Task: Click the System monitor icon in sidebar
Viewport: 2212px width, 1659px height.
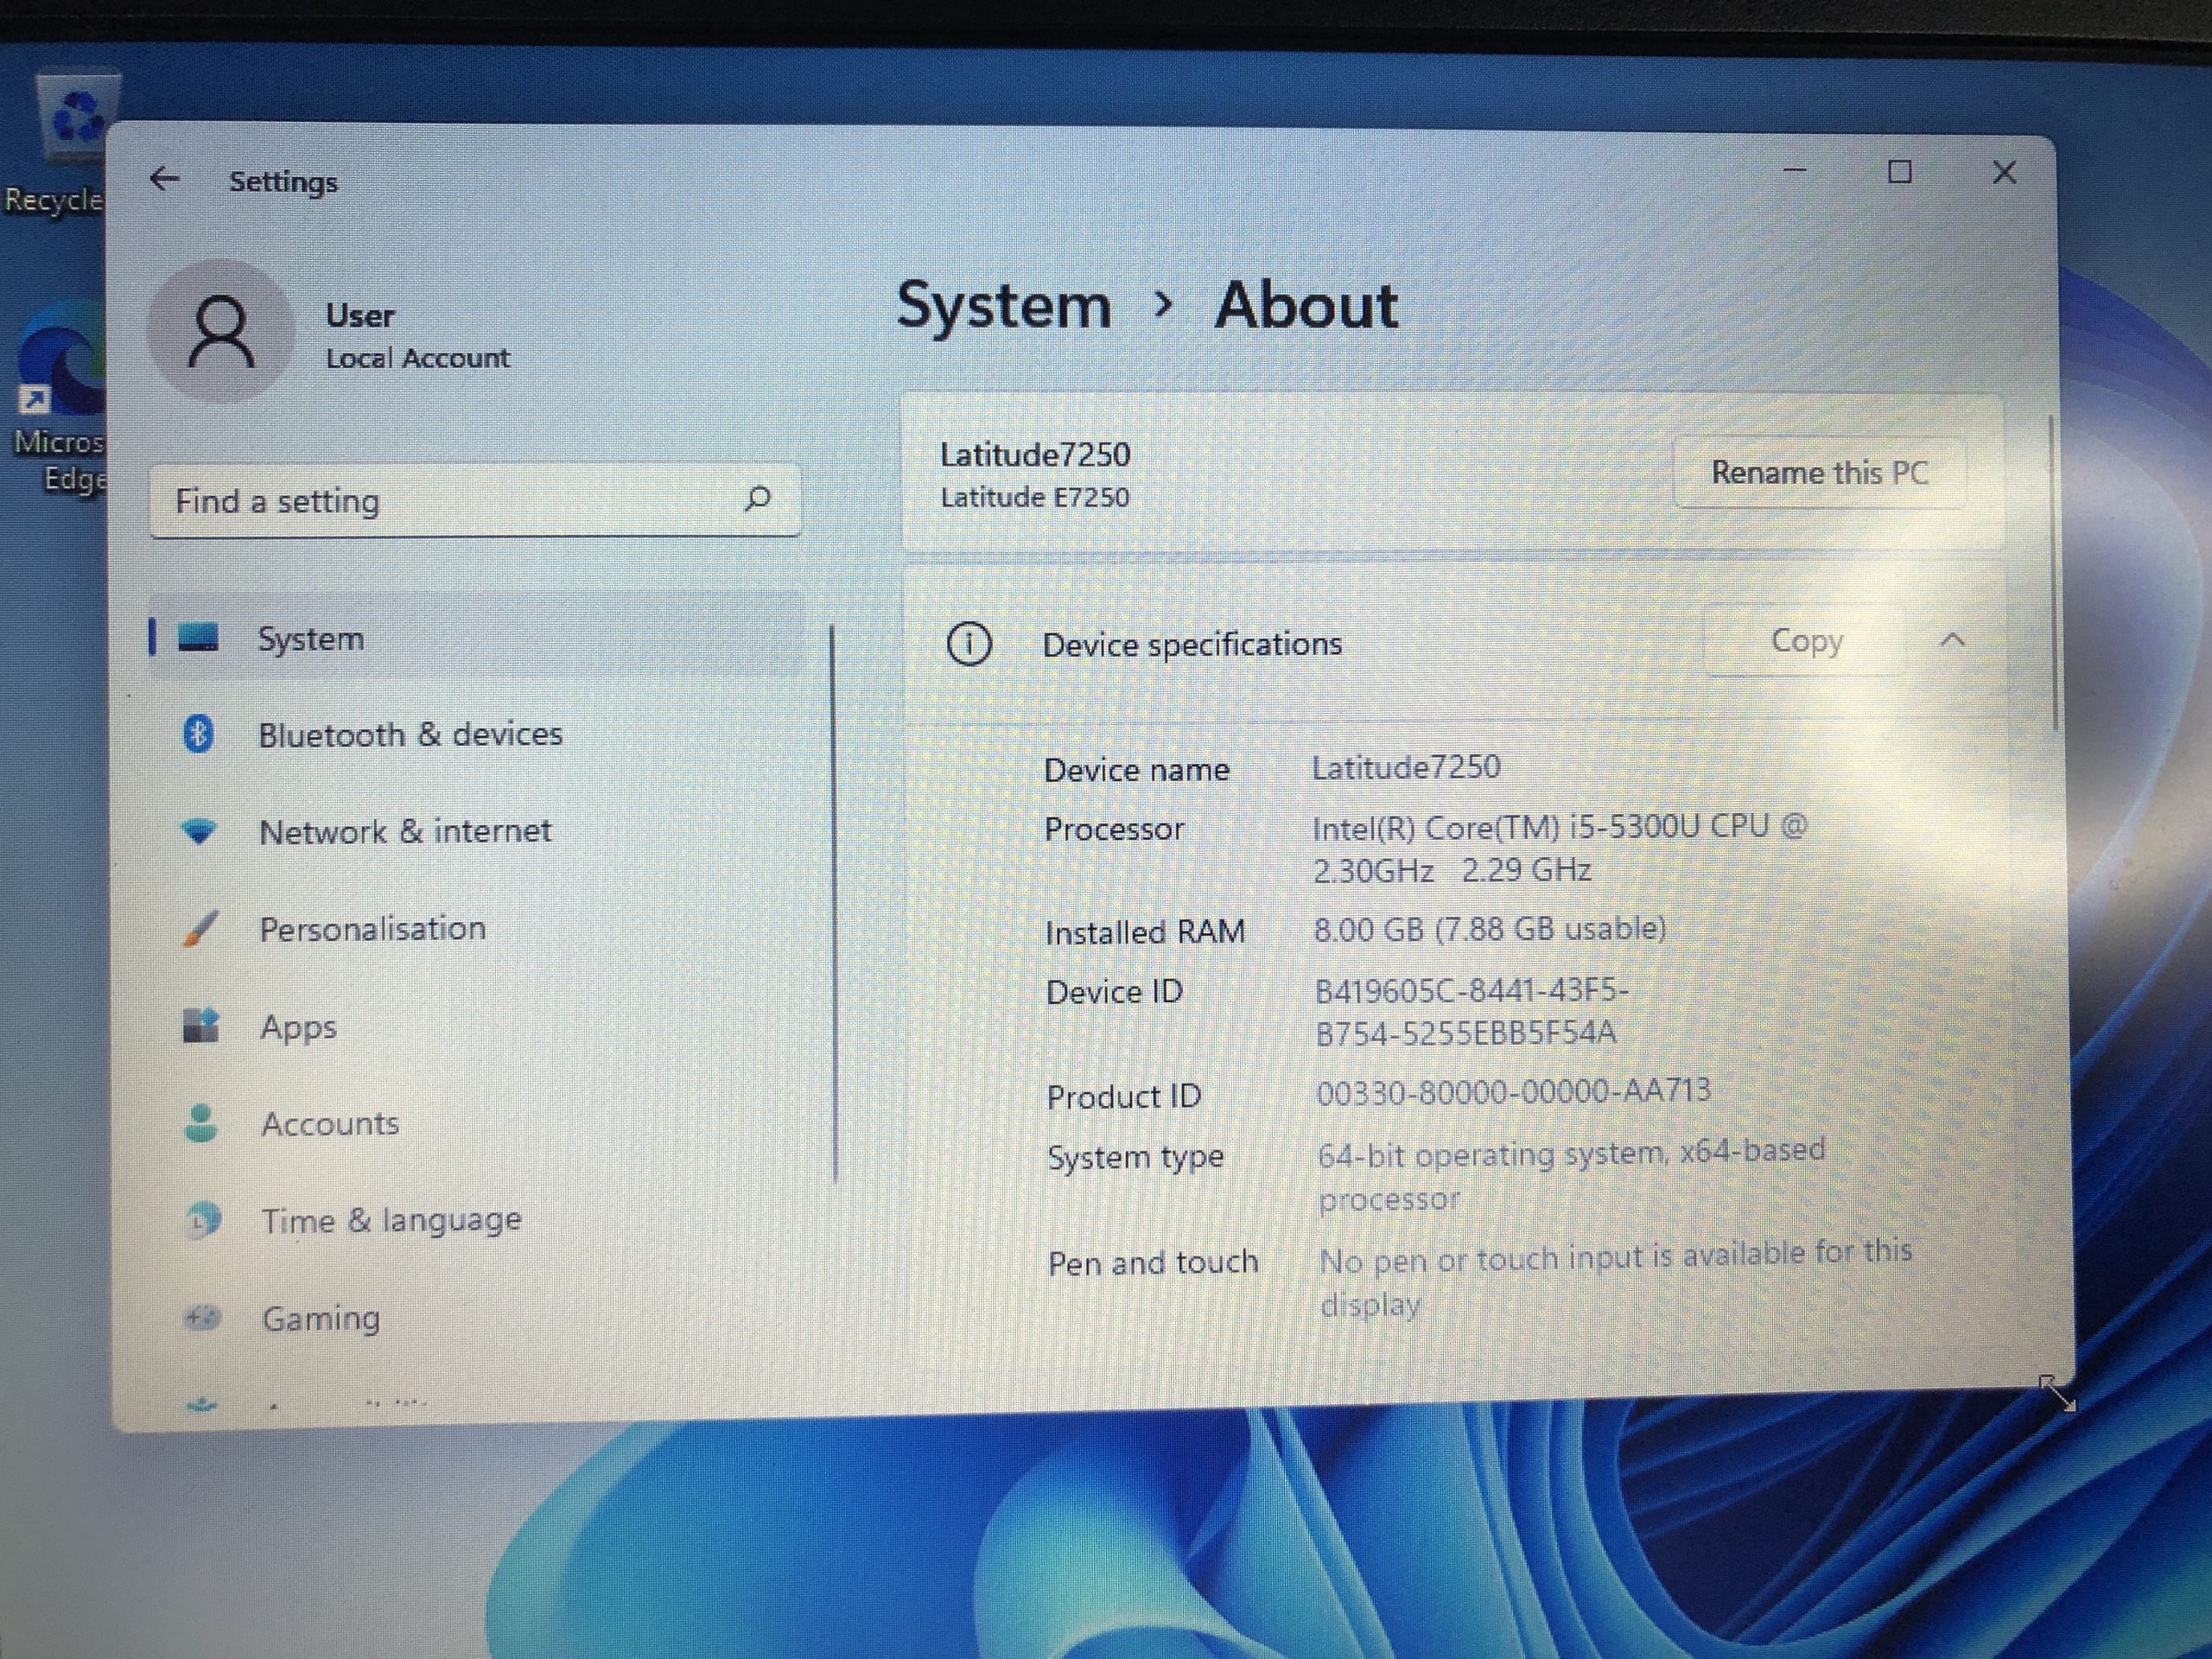Action: click(x=198, y=637)
